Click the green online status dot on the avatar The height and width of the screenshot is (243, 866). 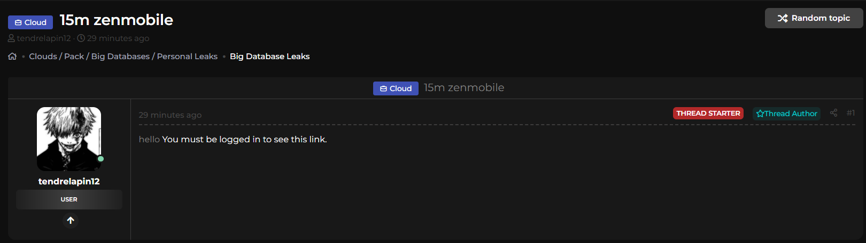point(100,159)
